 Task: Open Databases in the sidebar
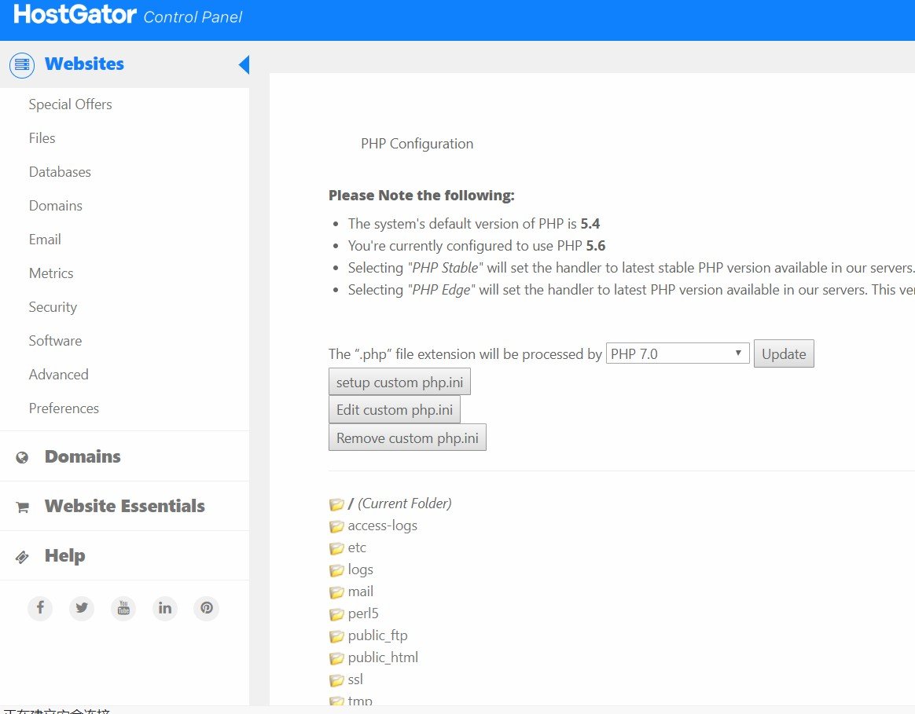coord(60,172)
